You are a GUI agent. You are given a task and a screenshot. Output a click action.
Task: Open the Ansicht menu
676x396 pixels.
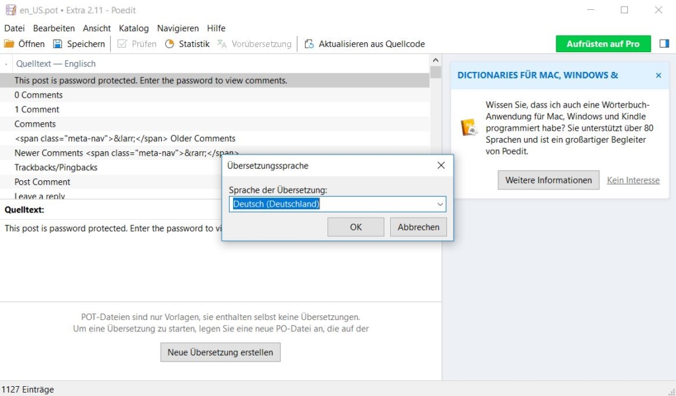coord(96,28)
